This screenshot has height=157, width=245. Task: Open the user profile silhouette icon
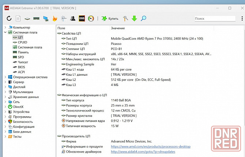click(73, 18)
